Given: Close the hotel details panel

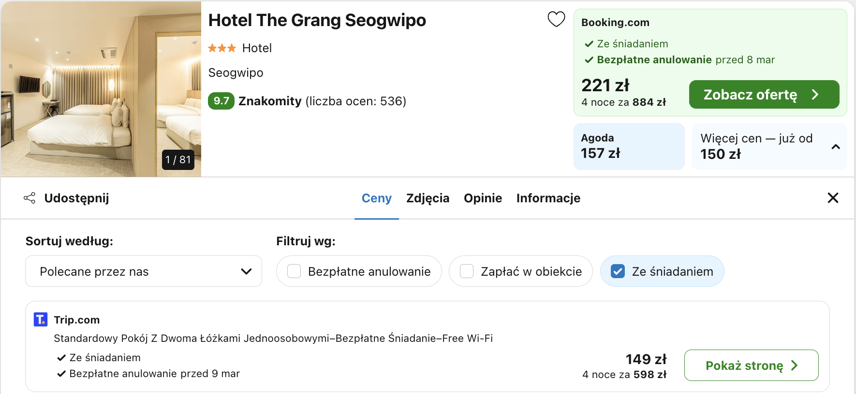Looking at the screenshot, I should (833, 198).
